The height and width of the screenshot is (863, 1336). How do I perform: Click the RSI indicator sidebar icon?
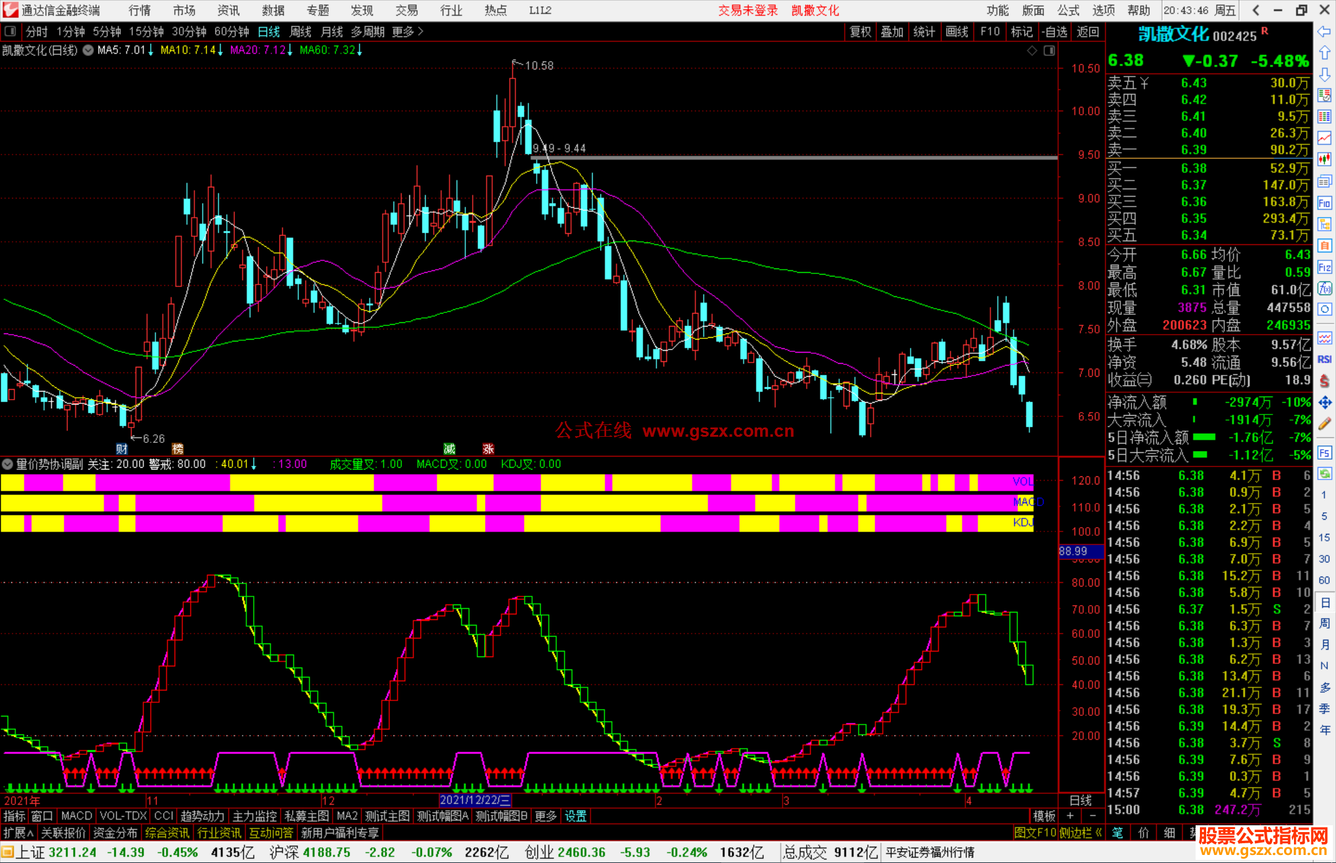(x=1324, y=359)
